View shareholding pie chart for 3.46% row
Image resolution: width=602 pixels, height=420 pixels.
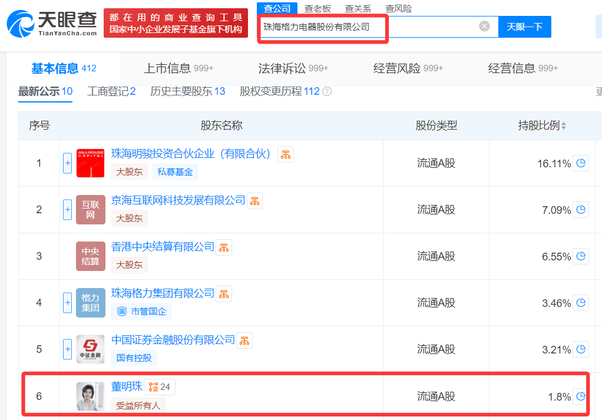[581, 303]
